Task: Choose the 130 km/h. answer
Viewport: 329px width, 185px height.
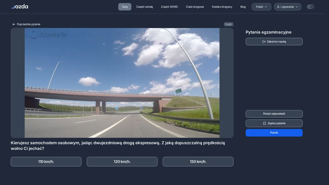Action: click(x=198, y=162)
